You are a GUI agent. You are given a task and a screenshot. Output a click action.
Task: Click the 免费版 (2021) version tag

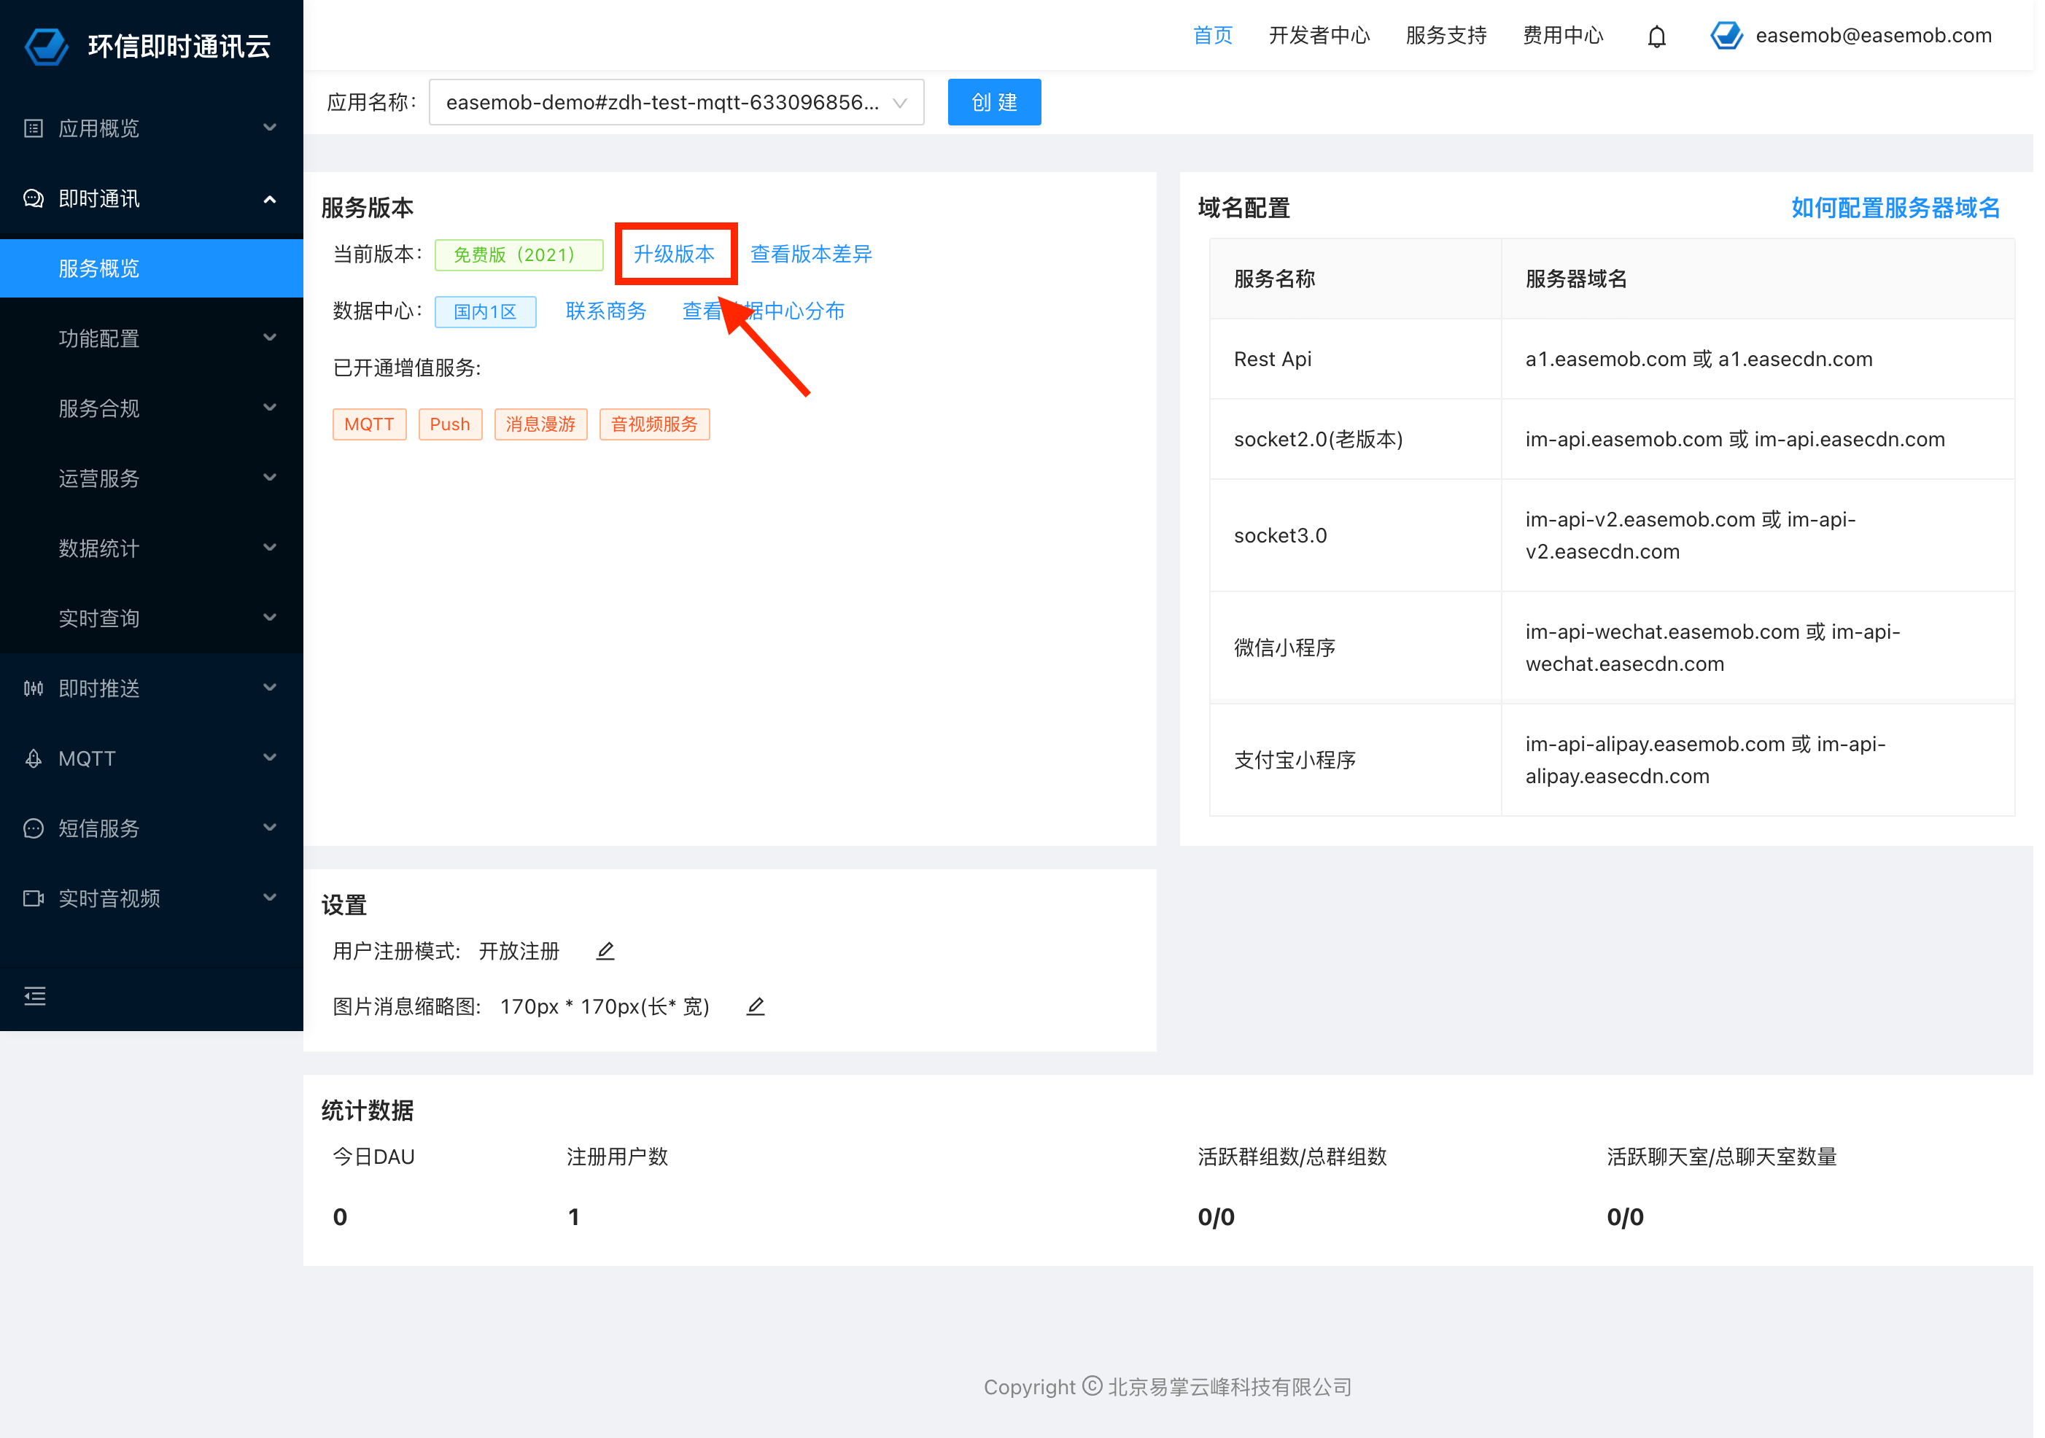click(519, 254)
